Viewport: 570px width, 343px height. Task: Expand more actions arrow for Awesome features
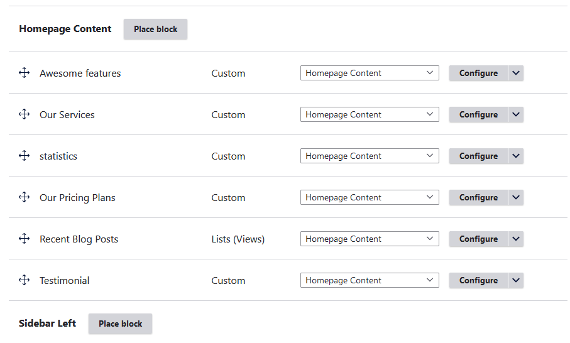(x=516, y=73)
